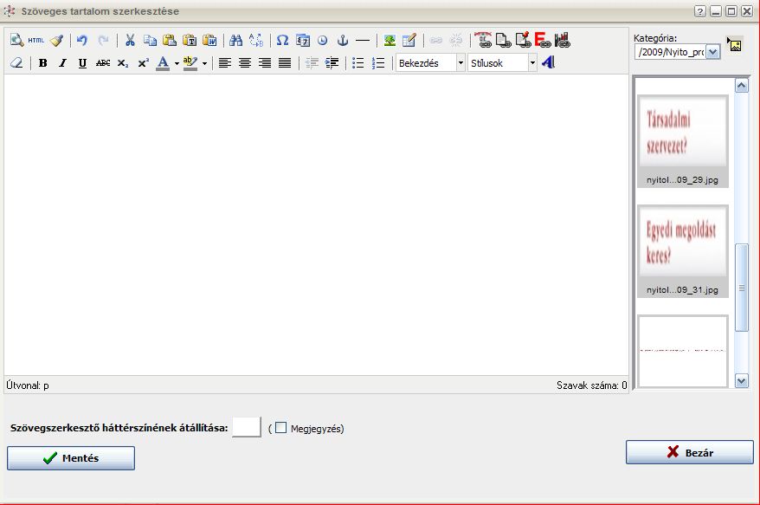
Task: Click the eraser remove formatting icon
Action: click(x=16, y=63)
